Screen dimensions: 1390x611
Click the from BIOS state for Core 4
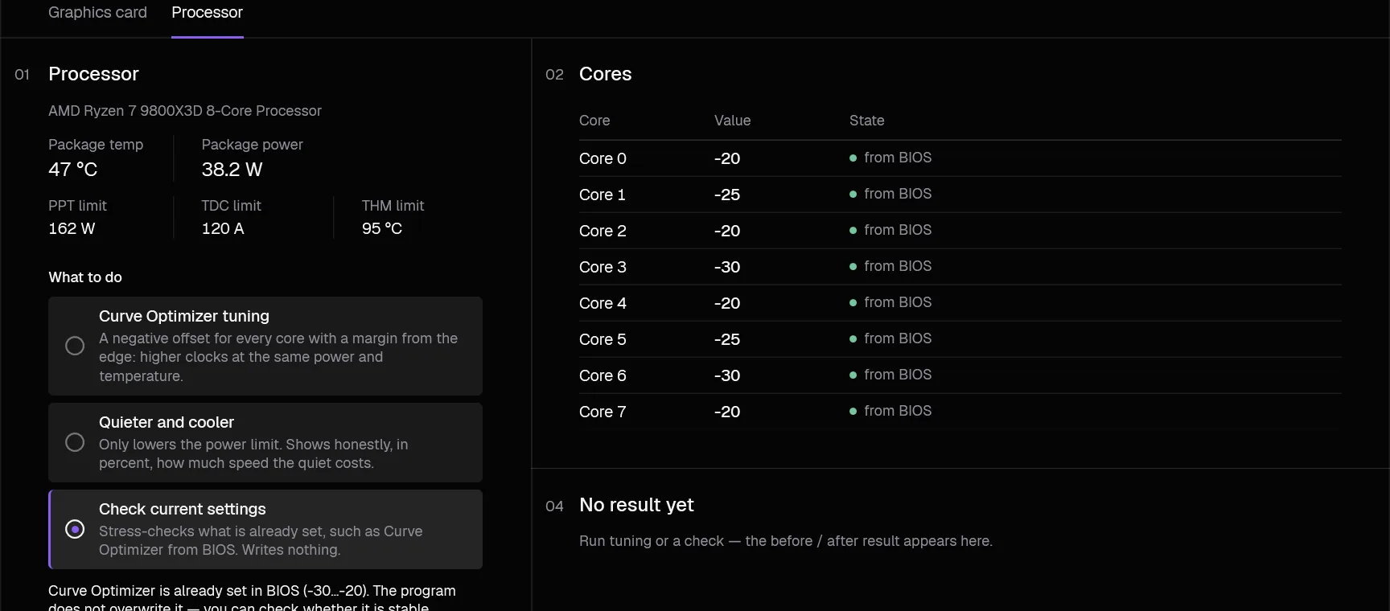[890, 302]
